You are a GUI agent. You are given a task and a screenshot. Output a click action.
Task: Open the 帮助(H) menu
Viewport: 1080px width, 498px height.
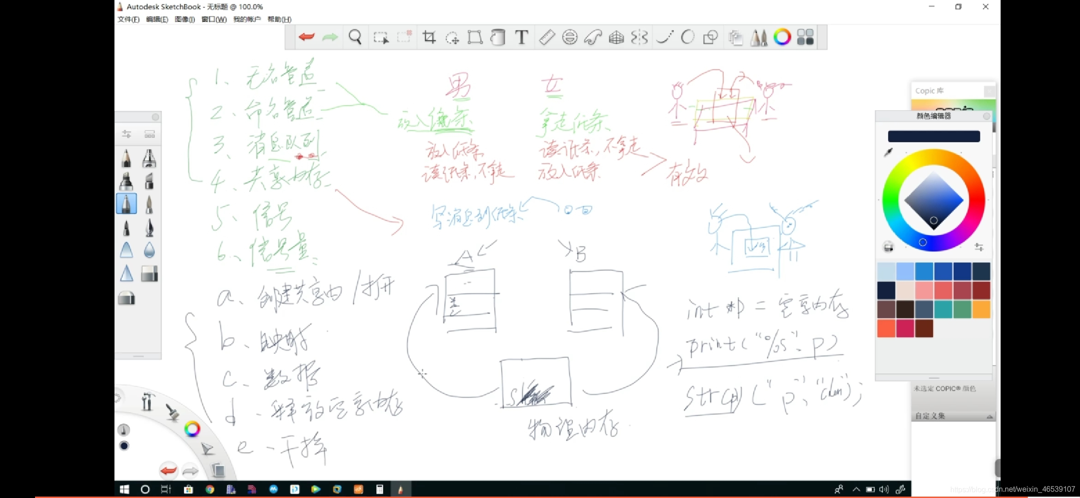point(280,19)
